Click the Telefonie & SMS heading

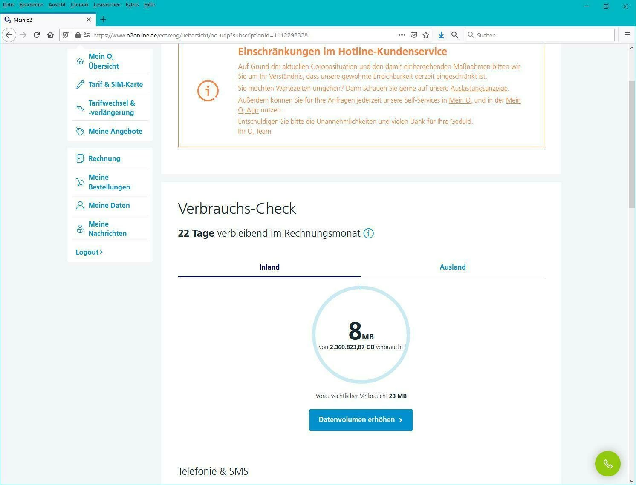coord(213,471)
